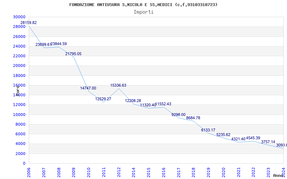This screenshot has width=287, height=179.
Task: Select data label 12208.28
Action: tap(133, 101)
